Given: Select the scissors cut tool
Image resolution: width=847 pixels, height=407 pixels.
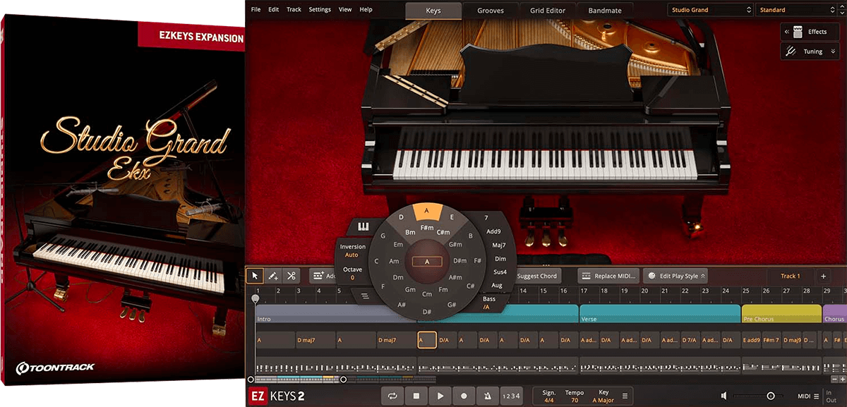Looking at the screenshot, I should tap(290, 276).
